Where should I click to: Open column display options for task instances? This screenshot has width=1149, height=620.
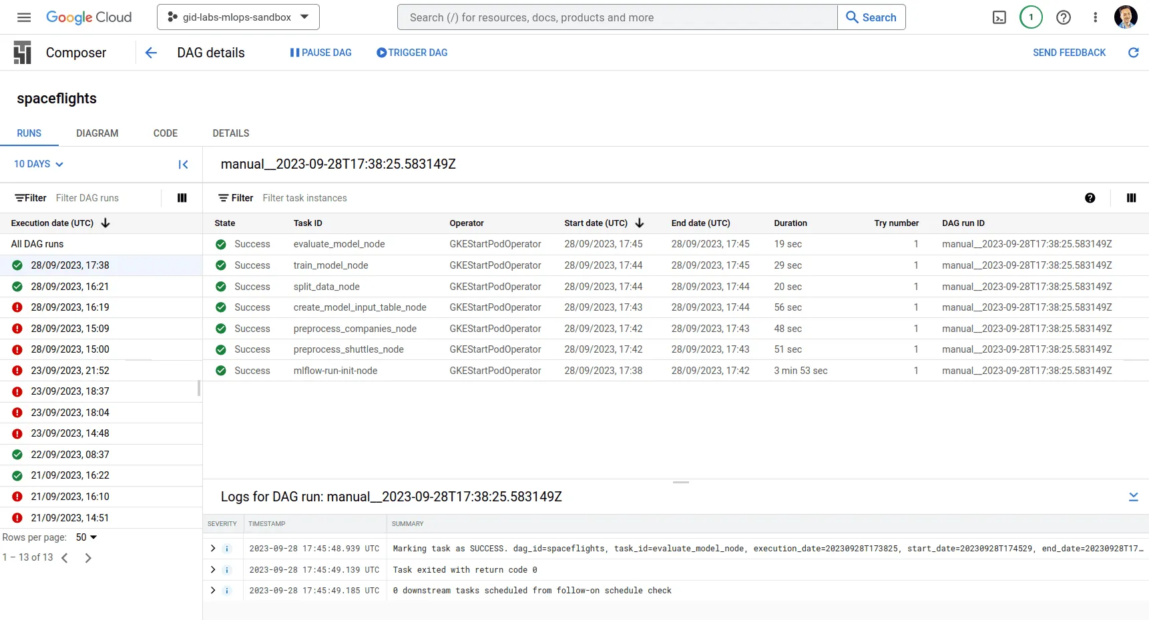(x=1131, y=198)
